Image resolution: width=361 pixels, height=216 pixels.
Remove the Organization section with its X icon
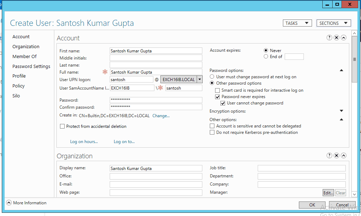coord(337,155)
